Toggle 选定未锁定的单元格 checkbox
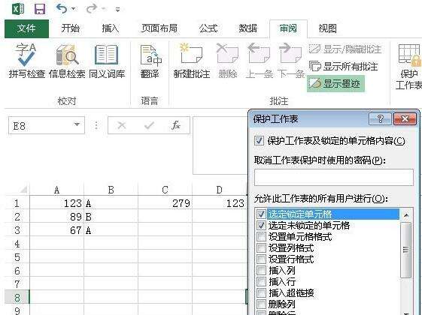Viewport: 422px width, 315px height. coord(261,226)
